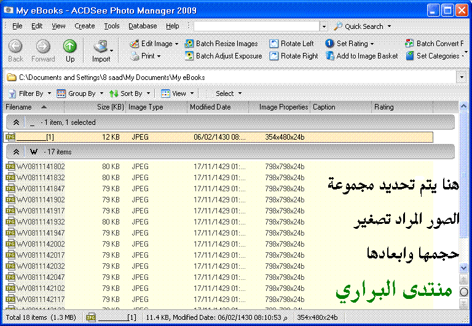Click Batch Convert File Format
Image resolution: width=472 pixels, height=326 pixels.
[x=435, y=44]
